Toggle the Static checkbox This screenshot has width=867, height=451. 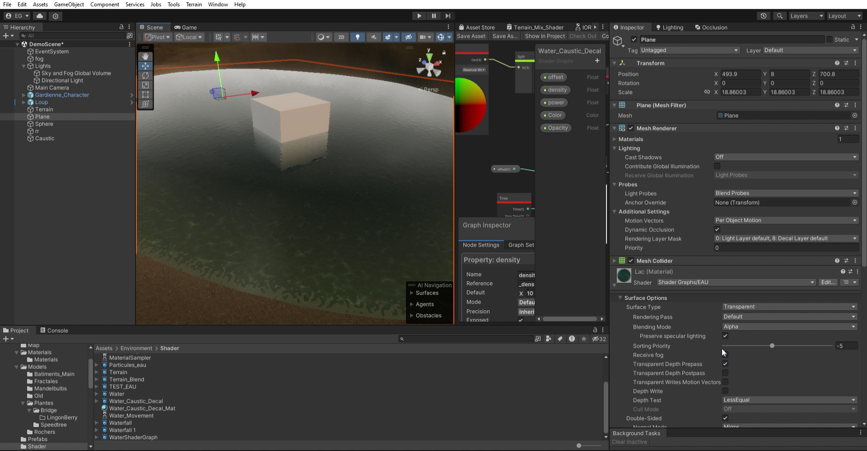829,40
